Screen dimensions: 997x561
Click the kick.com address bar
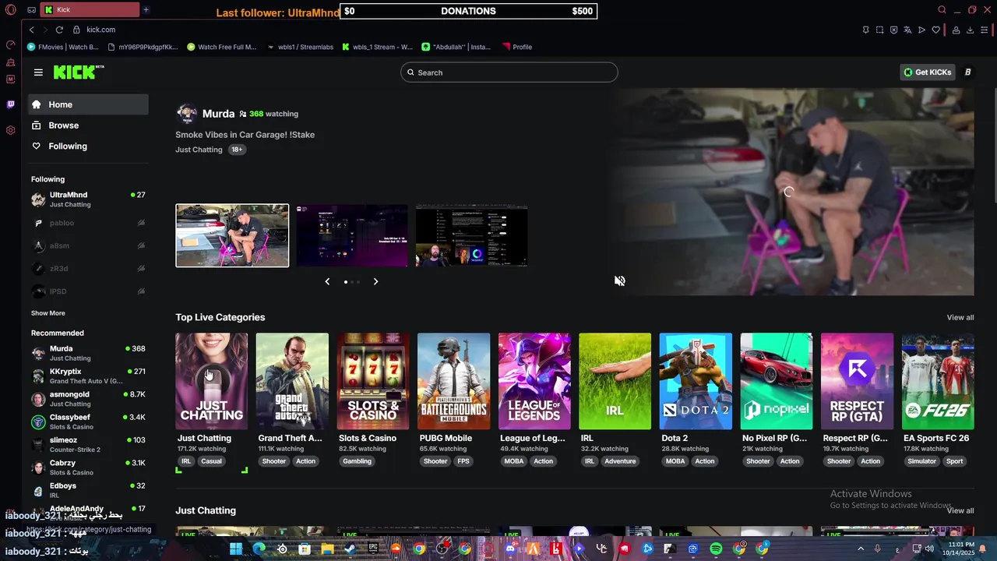[x=100, y=30]
